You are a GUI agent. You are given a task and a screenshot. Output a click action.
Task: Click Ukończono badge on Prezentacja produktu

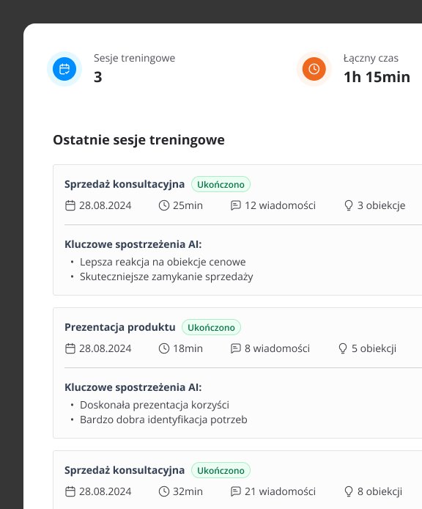(x=211, y=327)
